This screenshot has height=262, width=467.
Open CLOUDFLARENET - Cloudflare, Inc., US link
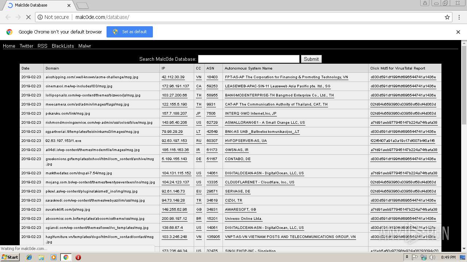point(259,182)
